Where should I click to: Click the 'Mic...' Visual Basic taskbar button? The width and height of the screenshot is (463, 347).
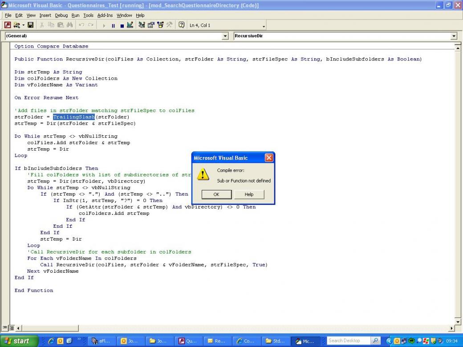305,341
